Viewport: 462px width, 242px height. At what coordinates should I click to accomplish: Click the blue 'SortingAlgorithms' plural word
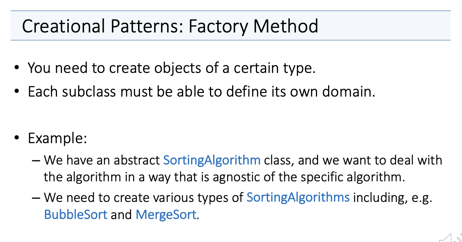click(298, 197)
